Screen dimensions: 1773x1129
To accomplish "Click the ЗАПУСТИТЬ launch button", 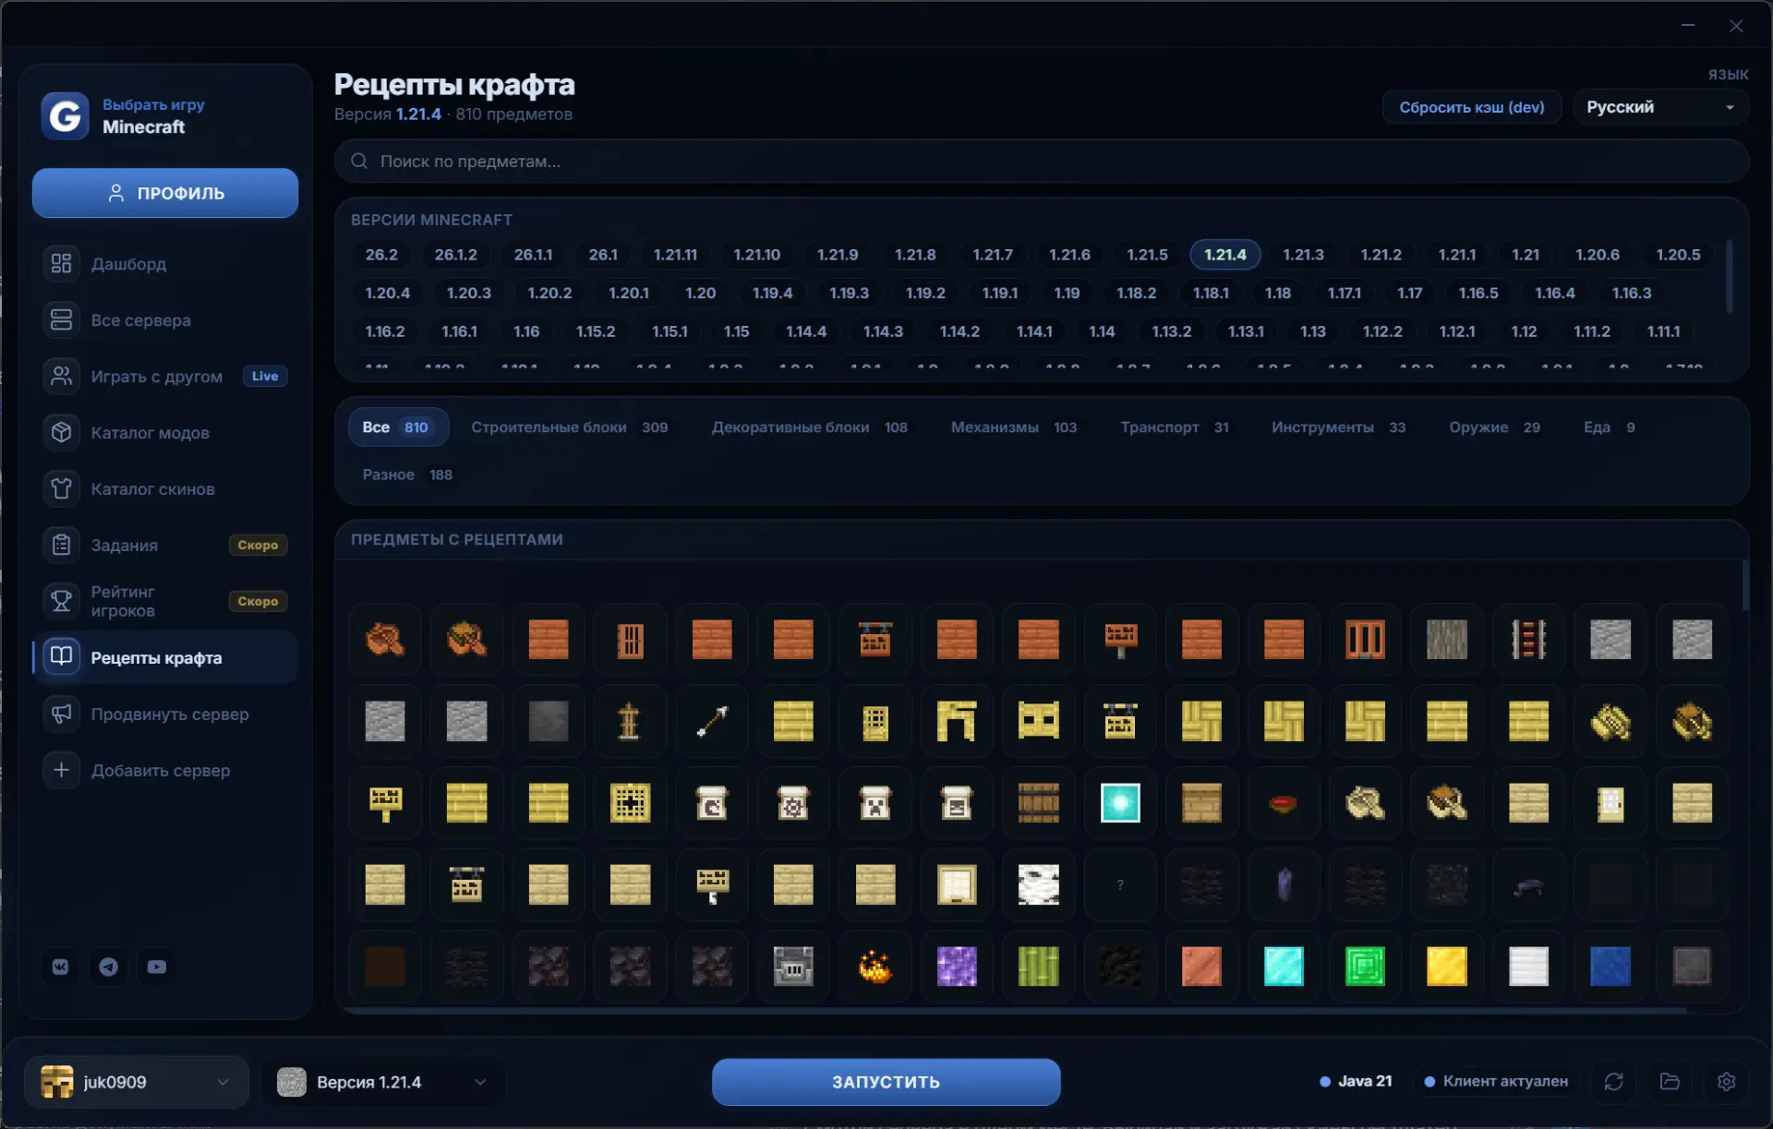I will coord(886,1082).
